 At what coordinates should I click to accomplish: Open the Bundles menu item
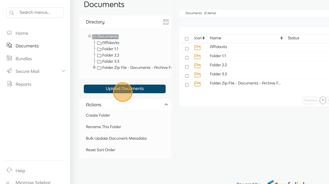[x=24, y=58]
